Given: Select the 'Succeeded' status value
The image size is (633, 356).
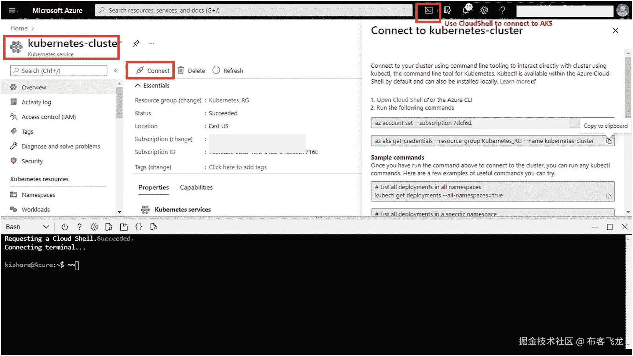Looking at the screenshot, I should pos(223,113).
